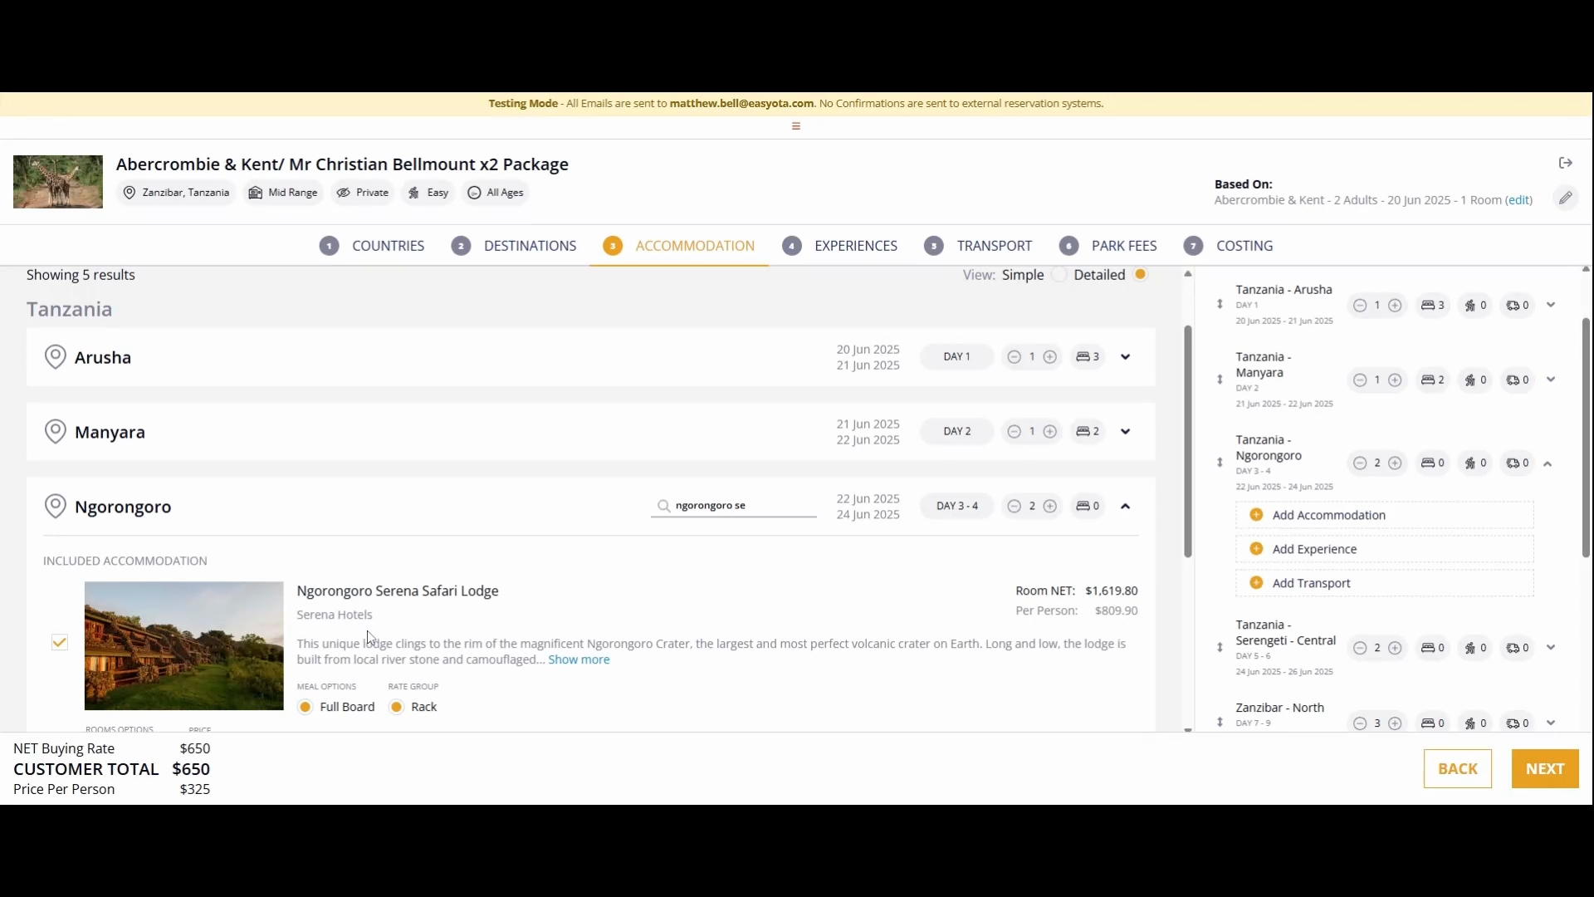Select the Detailed view radio button
1594x897 pixels.
(x=1141, y=274)
